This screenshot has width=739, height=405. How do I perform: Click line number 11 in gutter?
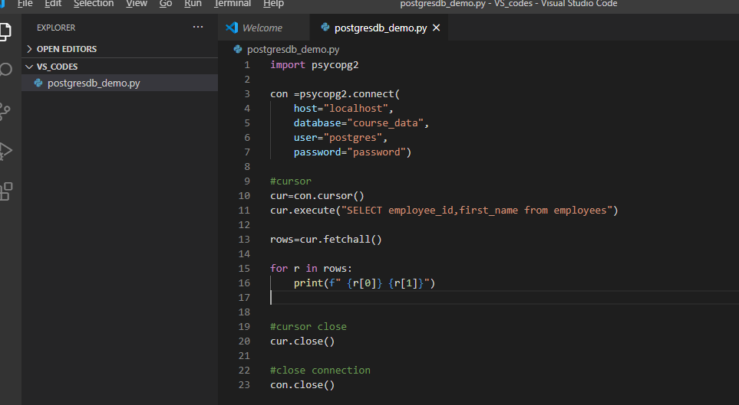tap(244, 211)
